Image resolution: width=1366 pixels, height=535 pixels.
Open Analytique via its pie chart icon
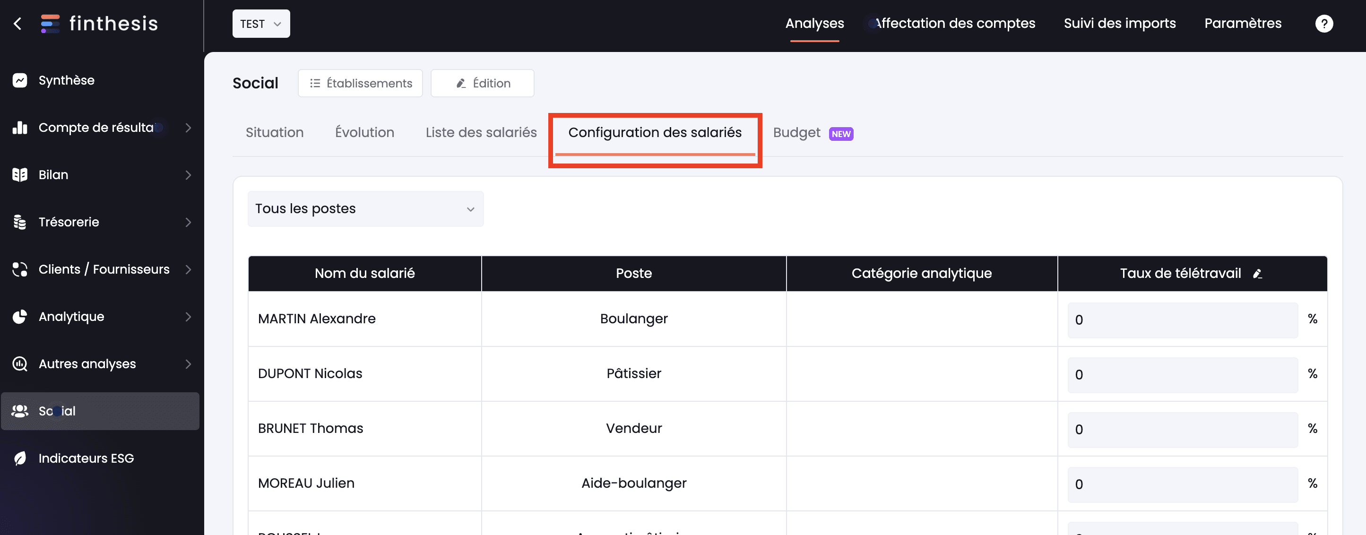tap(19, 317)
